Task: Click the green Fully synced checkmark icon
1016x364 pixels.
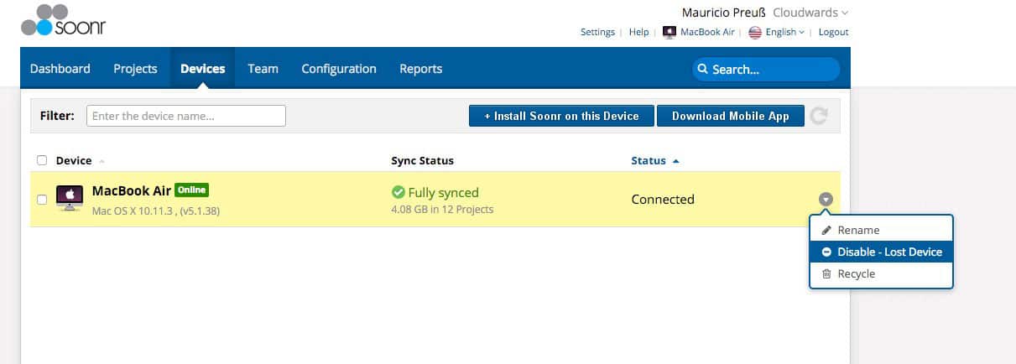Action: pyautogui.click(x=399, y=192)
